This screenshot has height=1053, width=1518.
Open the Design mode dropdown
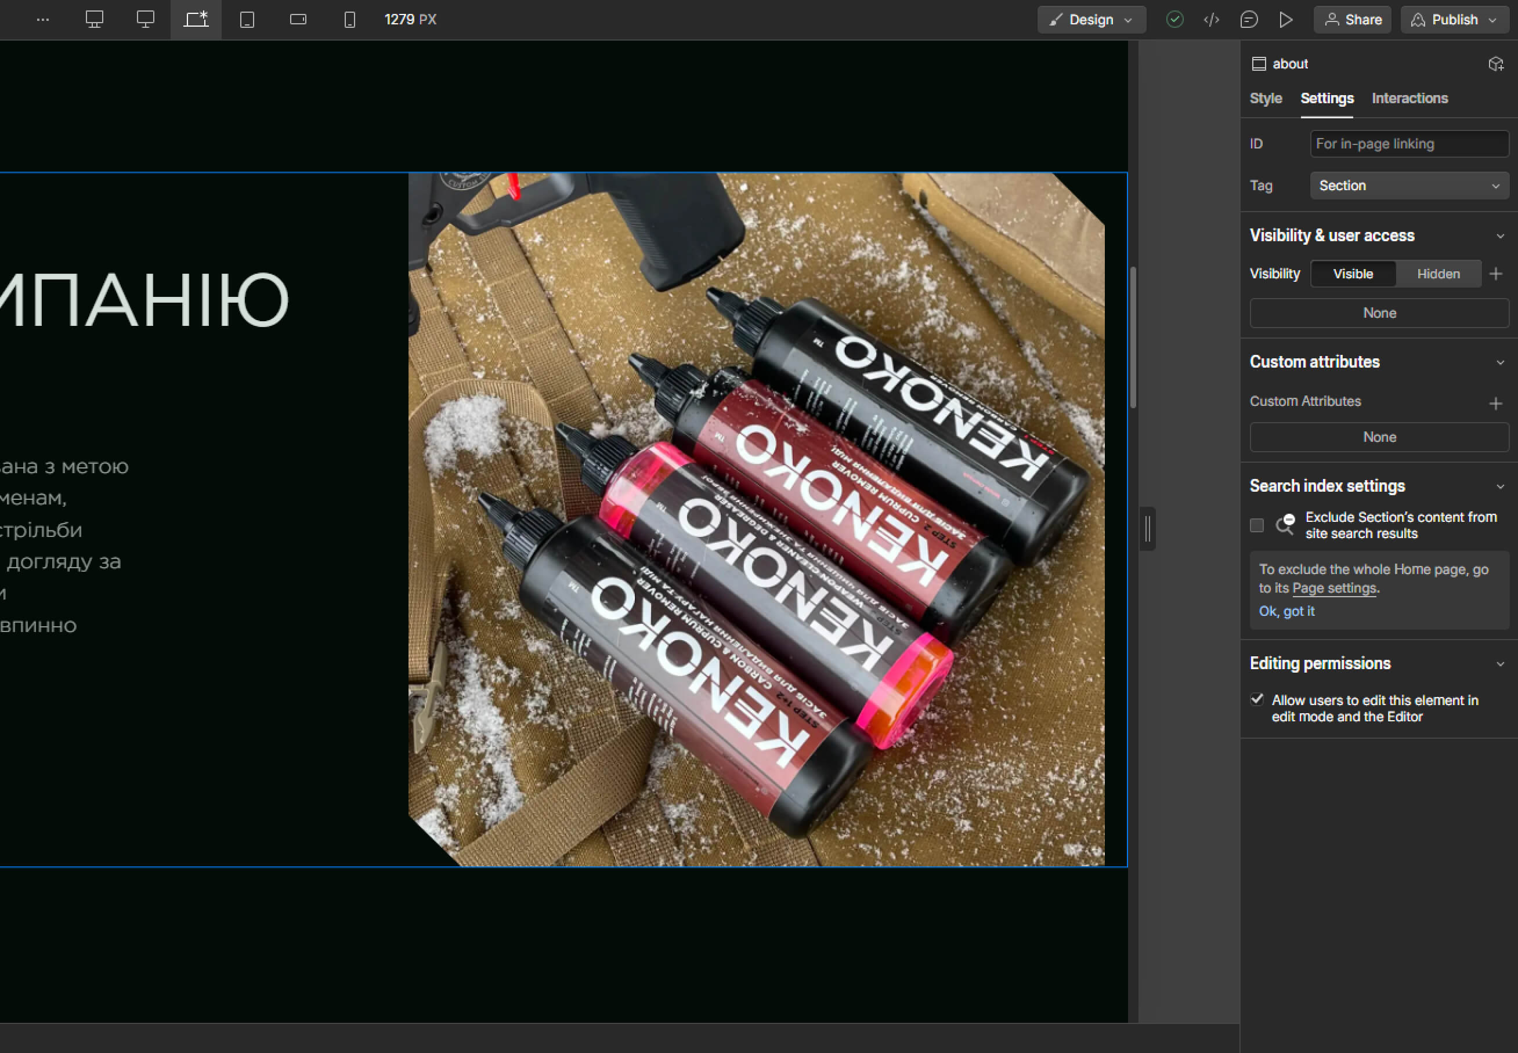click(1091, 20)
